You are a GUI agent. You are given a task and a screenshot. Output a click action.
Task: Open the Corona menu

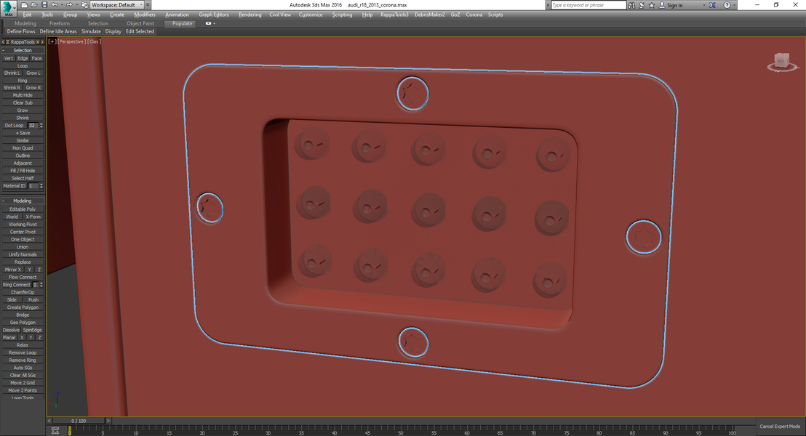click(x=474, y=15)
